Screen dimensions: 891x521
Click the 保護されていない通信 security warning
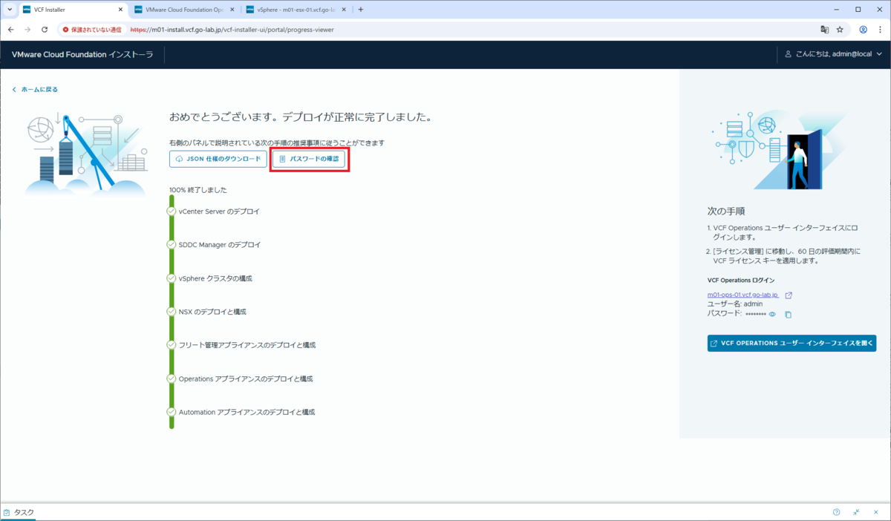tap(92, 30)
